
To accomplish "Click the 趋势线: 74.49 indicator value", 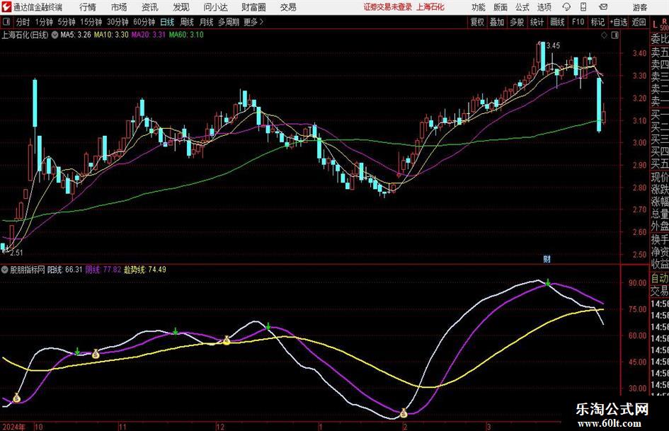I will [145, 270].
